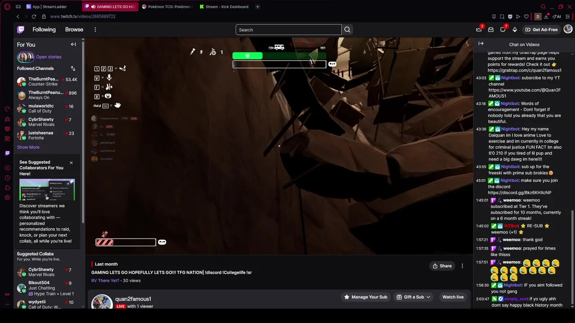The width and height of the screenshot is (575, 323).
Task: Reload the page
Action: click(x=34, y=17)
